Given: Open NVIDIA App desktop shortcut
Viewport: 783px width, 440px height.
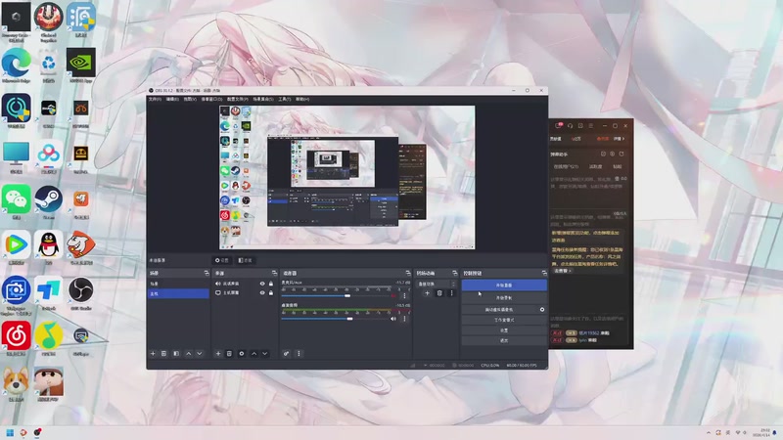Looking at the screenshot, I should click(81, 65).
